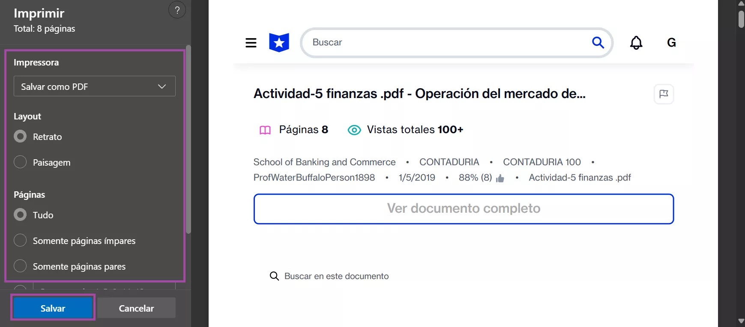The width and height of the screenshot is (745, 327).
Task: Click the blue star shield site logo
Action: (279, 42)
